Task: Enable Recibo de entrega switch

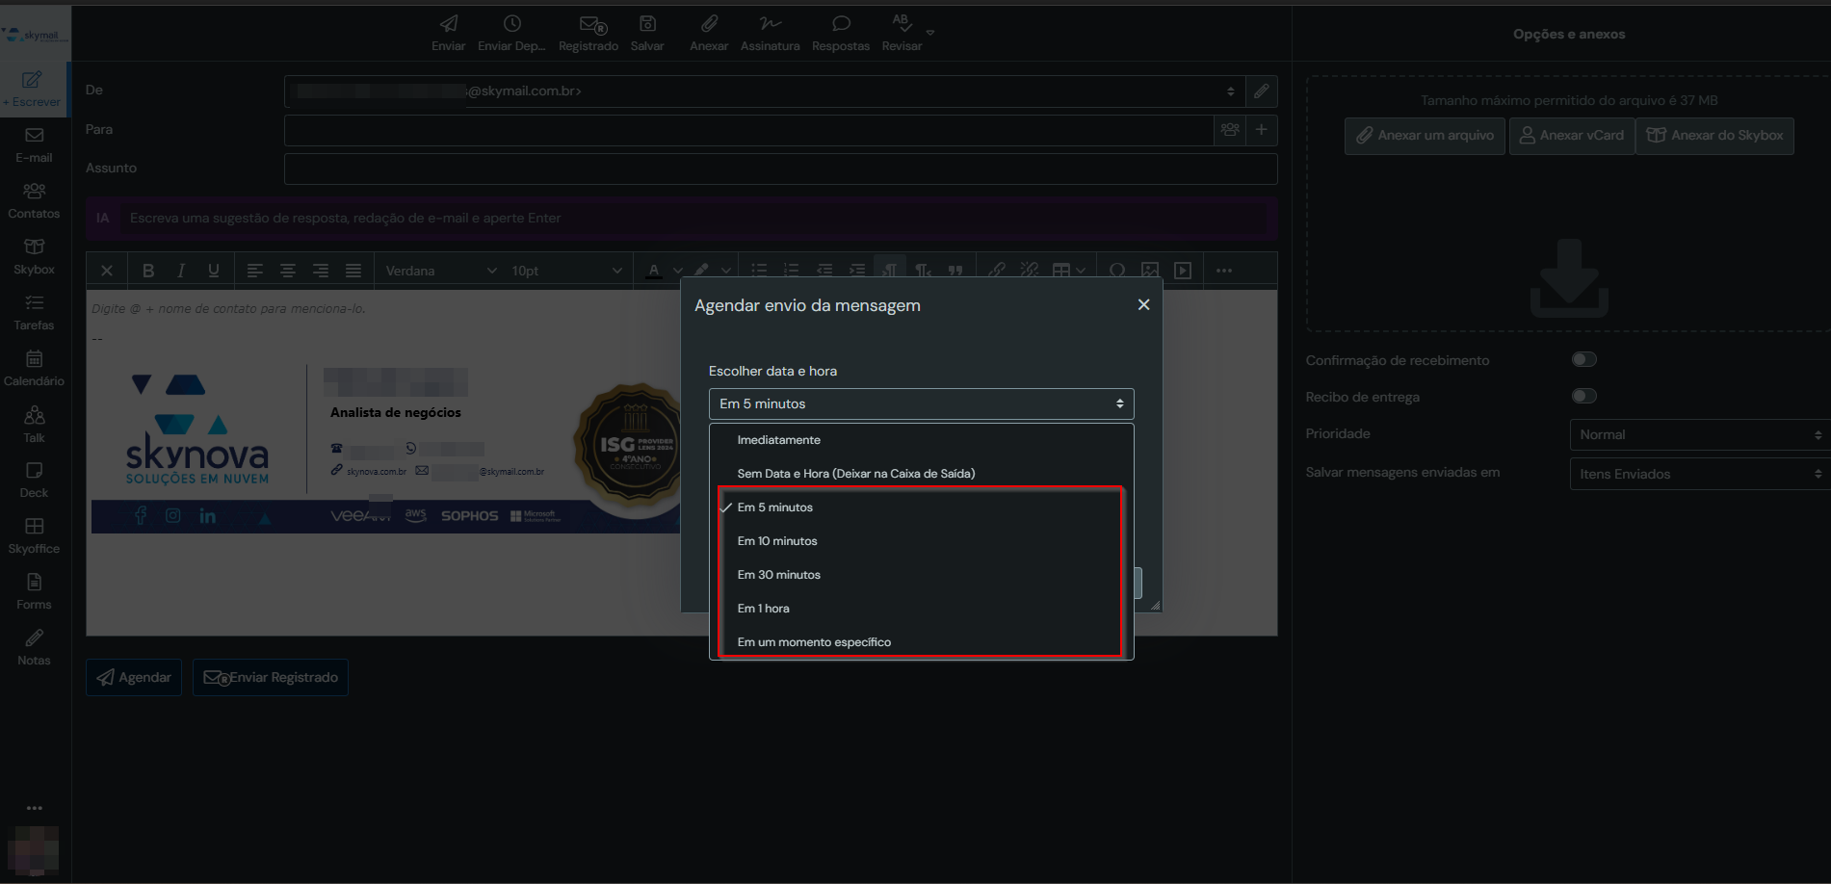Action: 1583,396
